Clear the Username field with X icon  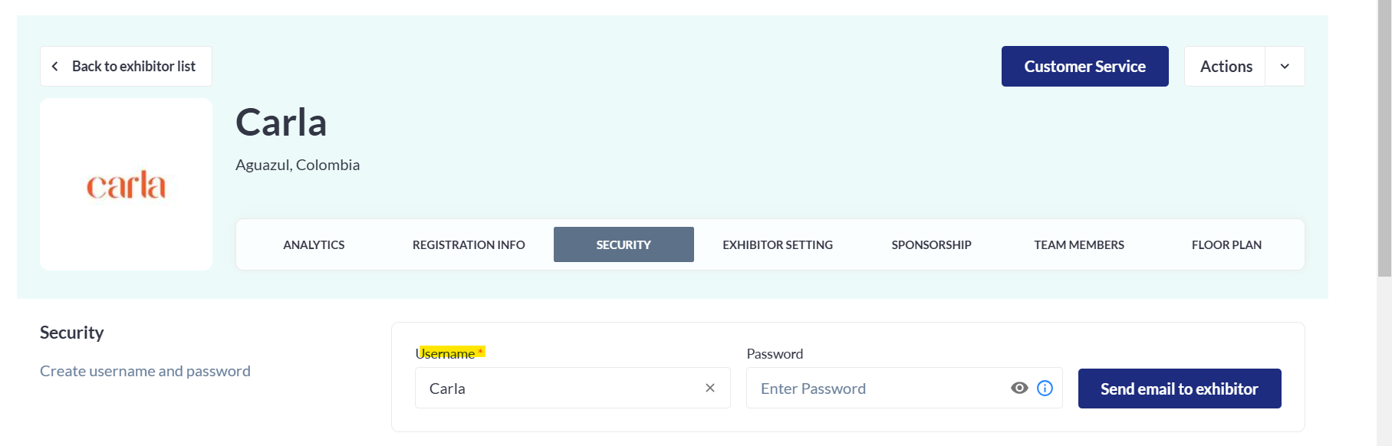[x=710, y=388]
